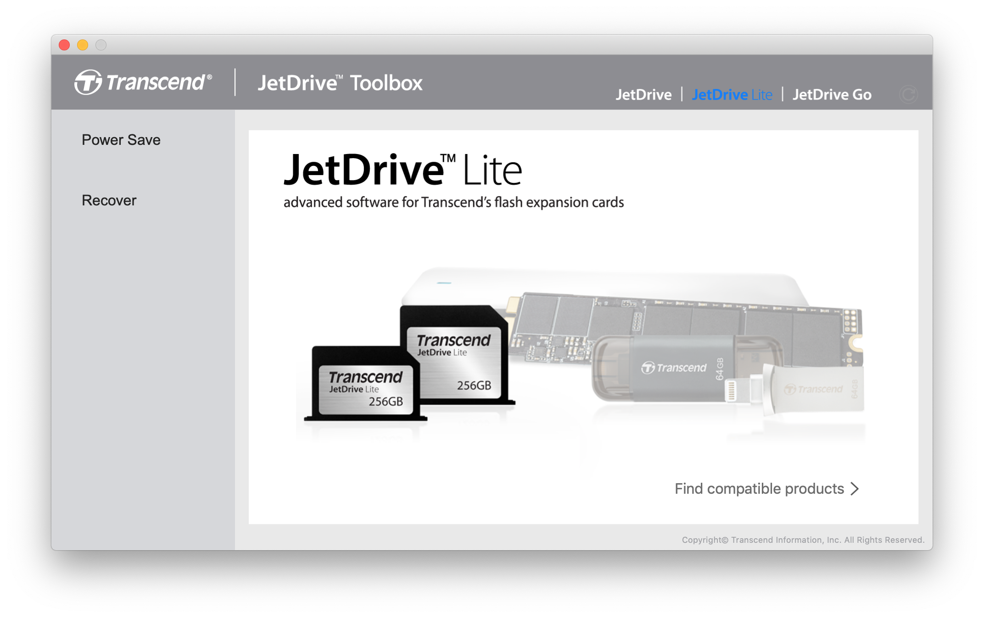Open Power Save in the sidebar
Image resolution: width=984 pixels, height=618 pixels.
click(x=121, y=140)
